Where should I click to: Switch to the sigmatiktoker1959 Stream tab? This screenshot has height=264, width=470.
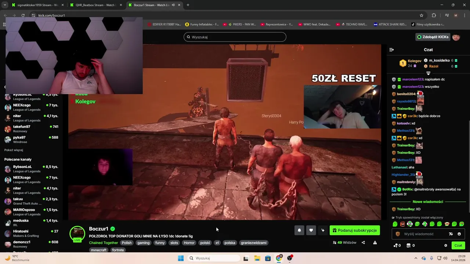37,5
